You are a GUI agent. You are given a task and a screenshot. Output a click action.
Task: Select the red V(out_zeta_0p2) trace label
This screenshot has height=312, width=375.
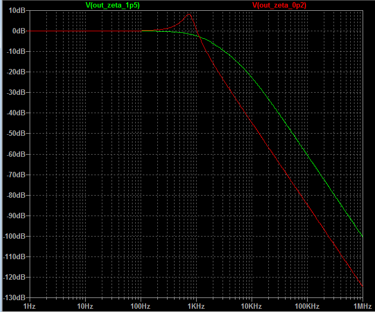279,5
